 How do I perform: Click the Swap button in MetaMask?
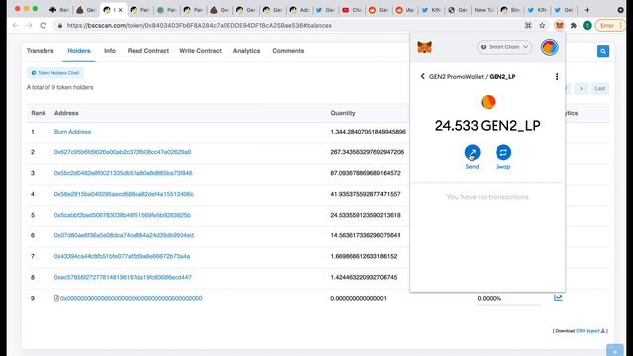pos(503,152)
